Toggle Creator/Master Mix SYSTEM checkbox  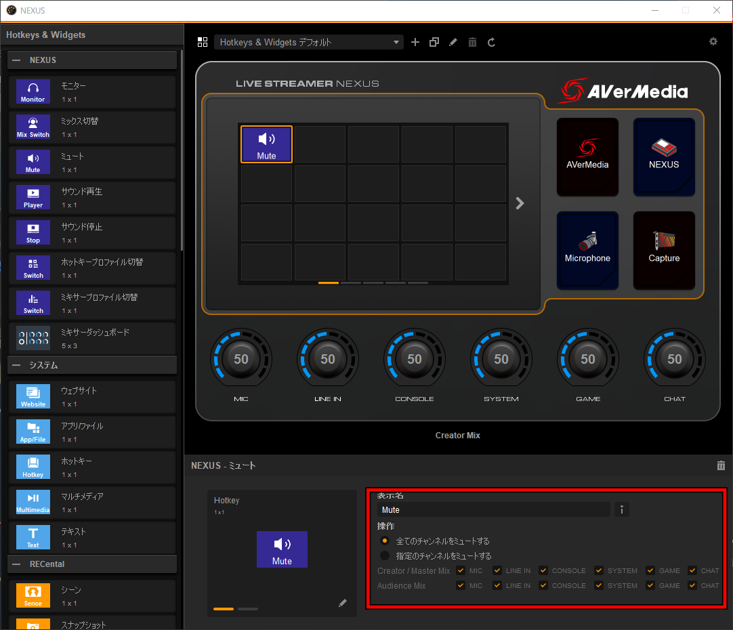pos(599,570)
